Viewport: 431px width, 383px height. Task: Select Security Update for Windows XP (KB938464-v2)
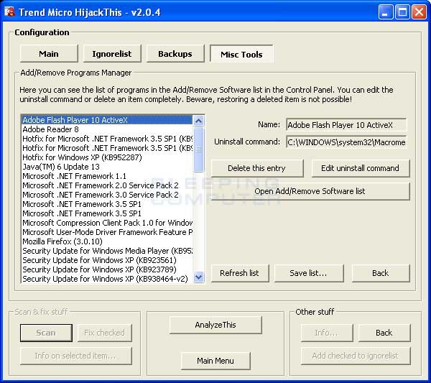coord(107,279)
